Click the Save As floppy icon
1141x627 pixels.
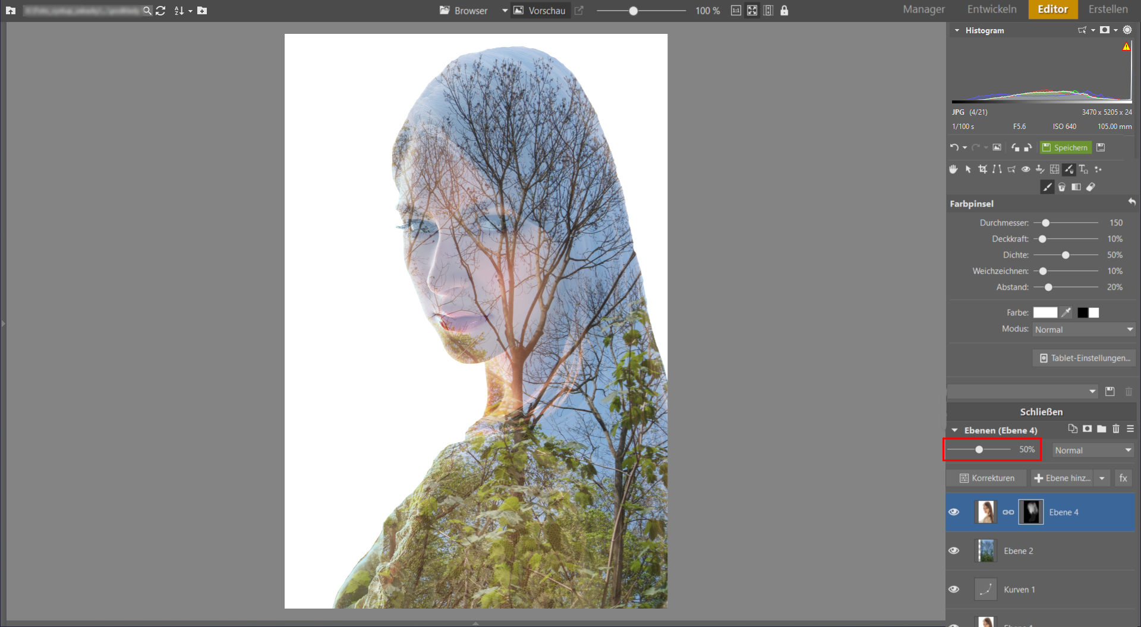(x=1101, y=147)
